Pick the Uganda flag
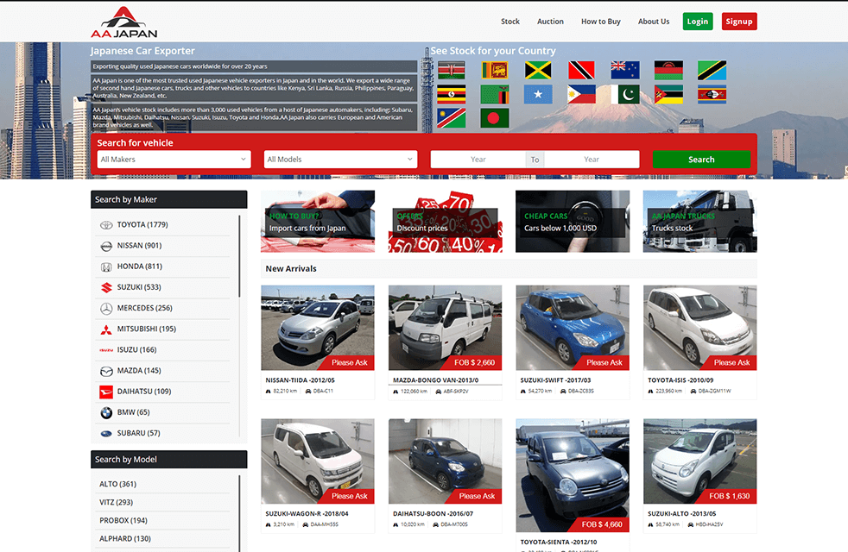The height and width of the screenshot is (552, 848). coord(452,94)
